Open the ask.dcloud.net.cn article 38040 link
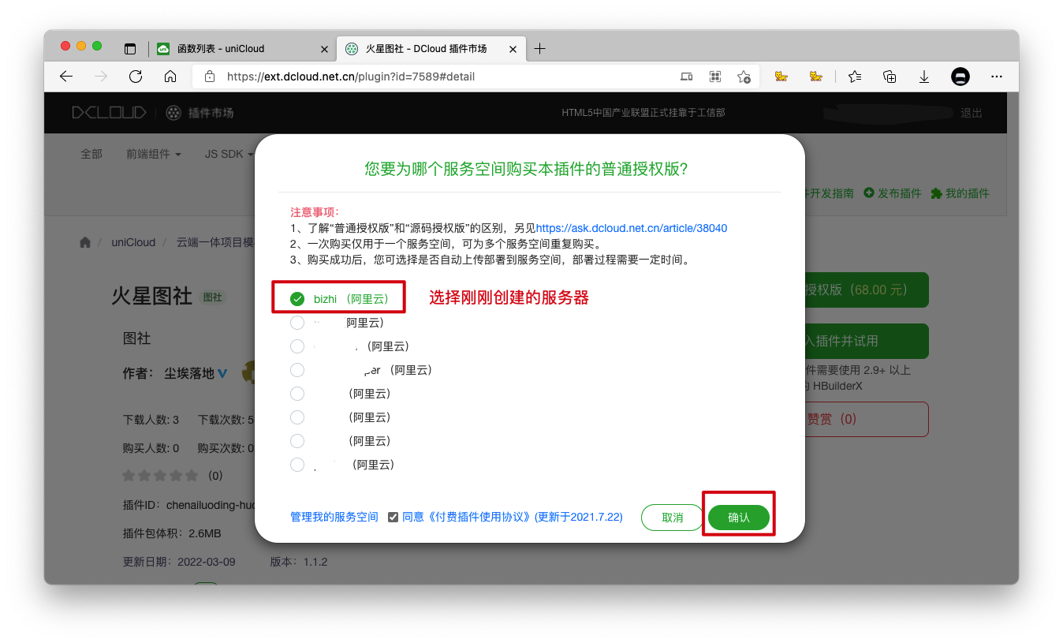Screen dimensions: 1063x643 632,228
